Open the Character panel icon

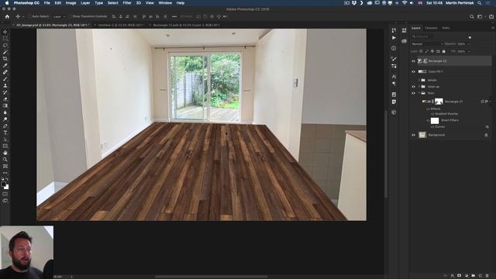394,77
